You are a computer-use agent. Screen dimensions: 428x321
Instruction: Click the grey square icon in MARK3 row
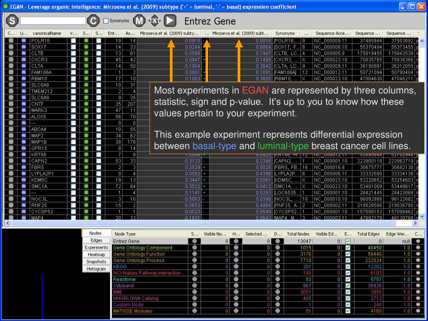click(x=11, y=110)
